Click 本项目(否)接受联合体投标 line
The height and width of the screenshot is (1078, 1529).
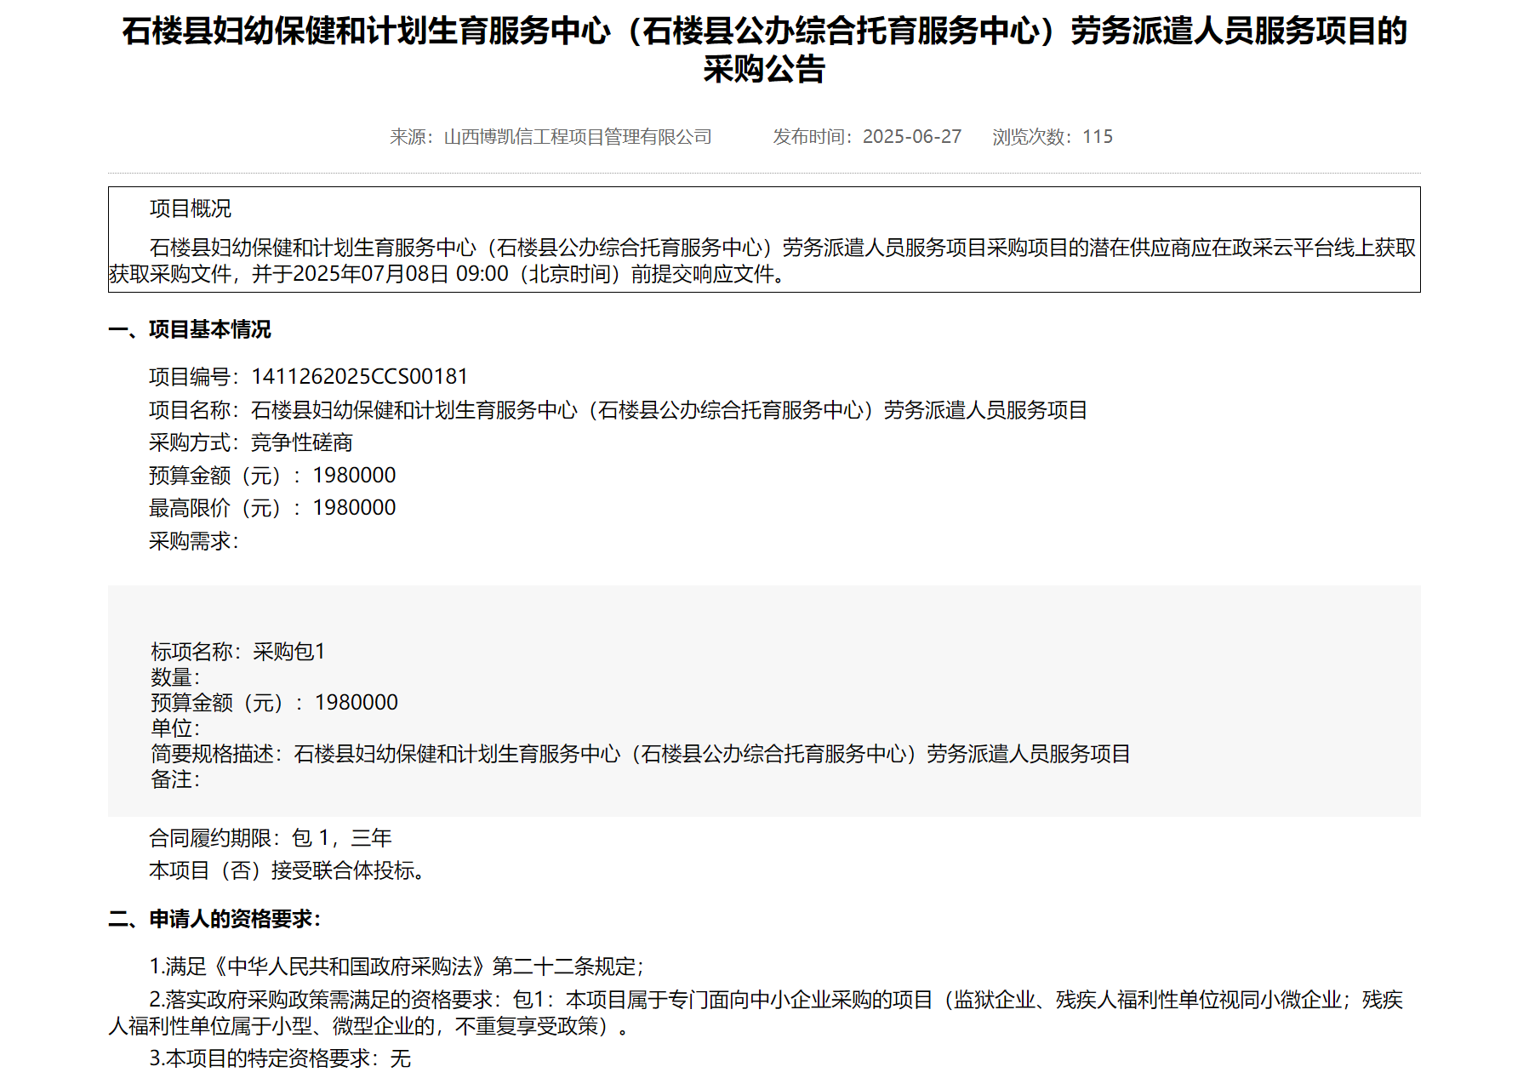[x=288, y=870]
